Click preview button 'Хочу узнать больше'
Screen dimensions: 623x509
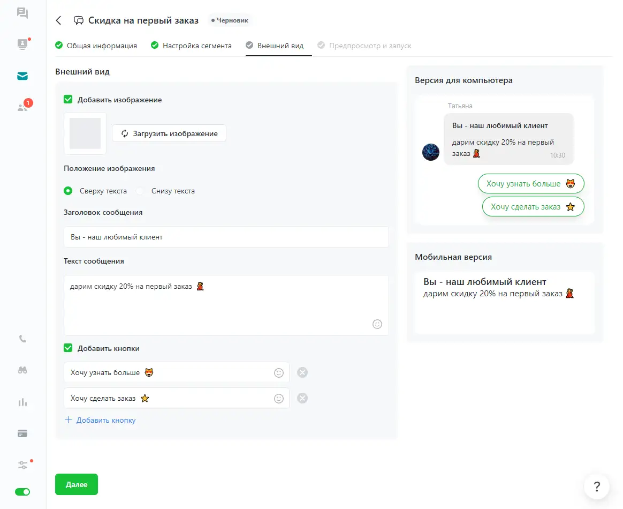(531, 184)
